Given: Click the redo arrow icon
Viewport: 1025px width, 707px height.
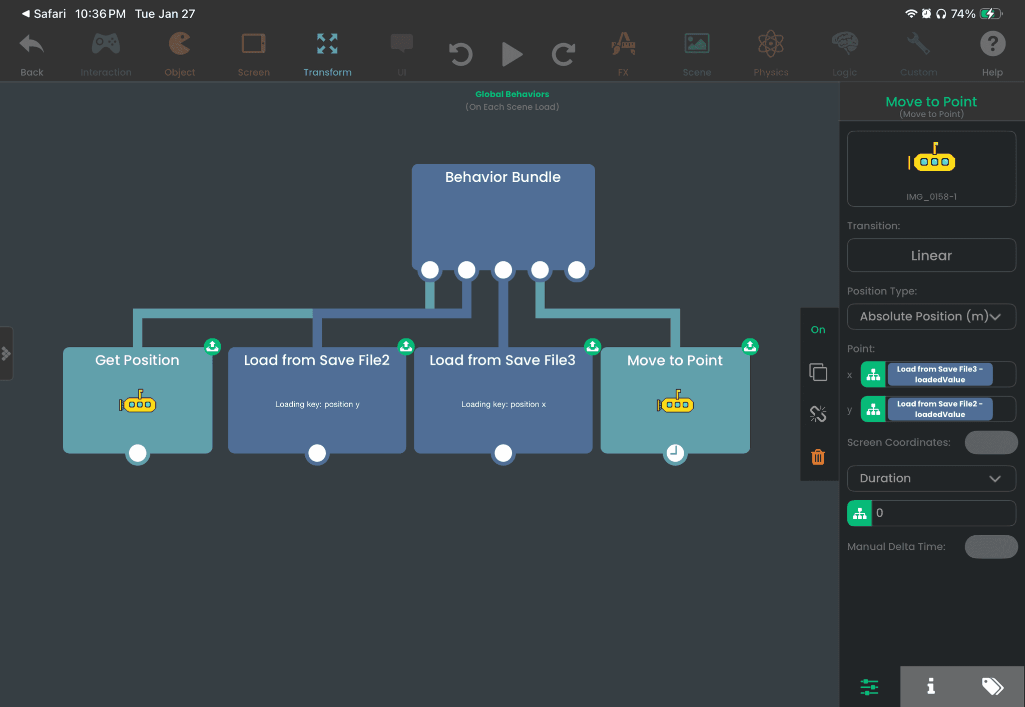Looking at the screenshot, I should (x=563, y=54).
